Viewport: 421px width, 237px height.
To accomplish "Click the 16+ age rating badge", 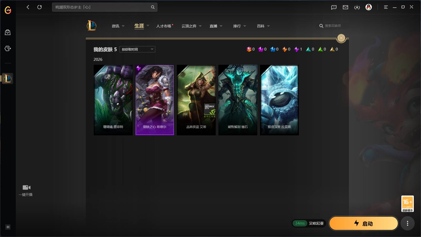I will tap(408, 204).
